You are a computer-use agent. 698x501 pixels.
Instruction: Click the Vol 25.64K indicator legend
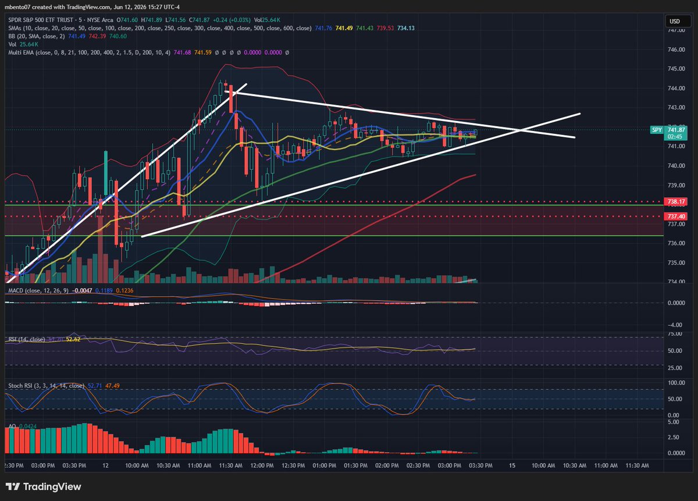(23, 44)
